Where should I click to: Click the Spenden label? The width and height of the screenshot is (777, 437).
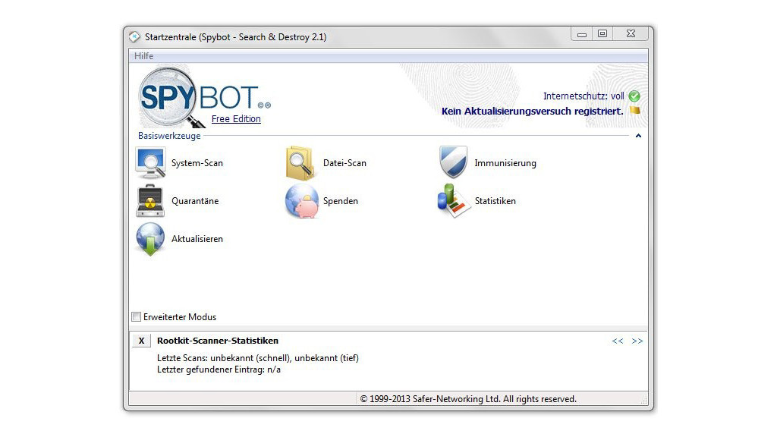pyautogui.click(x=341, y=200)
